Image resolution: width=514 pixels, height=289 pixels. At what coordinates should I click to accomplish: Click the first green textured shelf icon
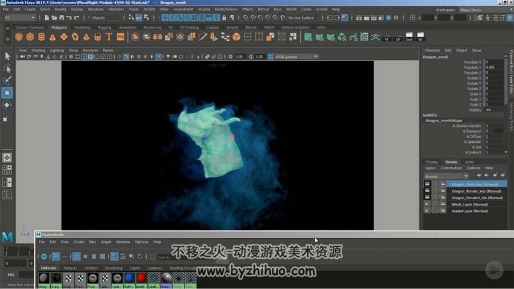[308, 37]
